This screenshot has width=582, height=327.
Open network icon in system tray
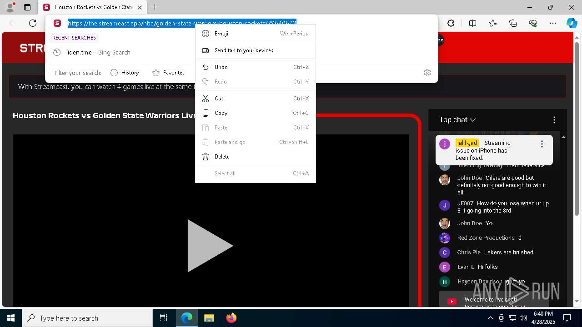[512, 318]
